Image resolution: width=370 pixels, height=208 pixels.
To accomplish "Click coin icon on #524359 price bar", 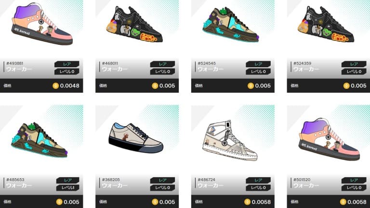I will point(346,86).
